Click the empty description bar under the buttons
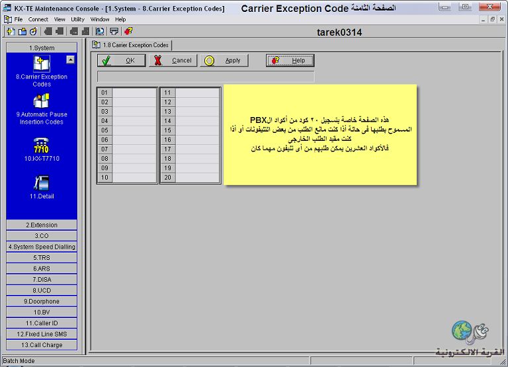The width and height of the screenshot is (508, 367). (x=206, y=77)
